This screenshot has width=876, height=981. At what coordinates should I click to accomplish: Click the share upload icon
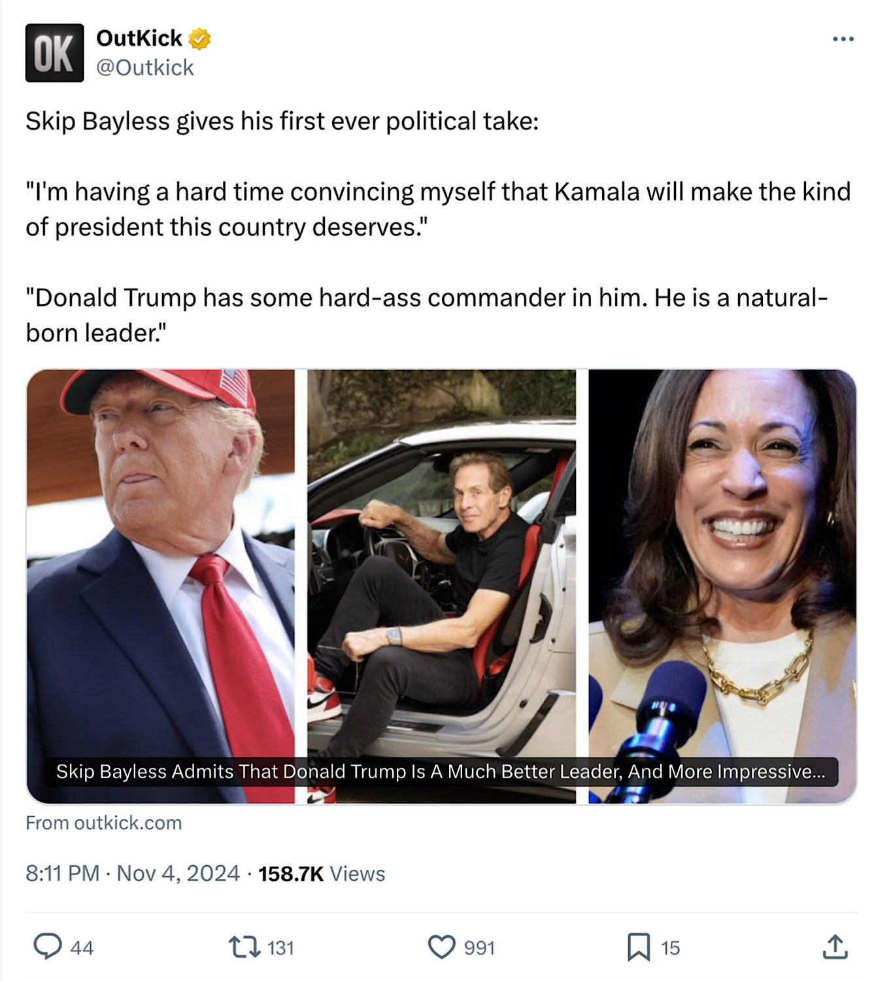(835, 946)
